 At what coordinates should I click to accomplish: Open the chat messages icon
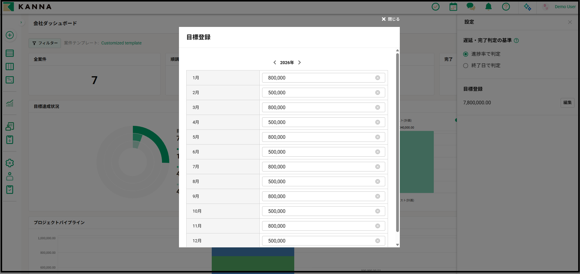[470, 7]
